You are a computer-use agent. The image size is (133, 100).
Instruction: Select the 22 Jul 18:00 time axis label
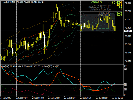(x=70, y=98)
